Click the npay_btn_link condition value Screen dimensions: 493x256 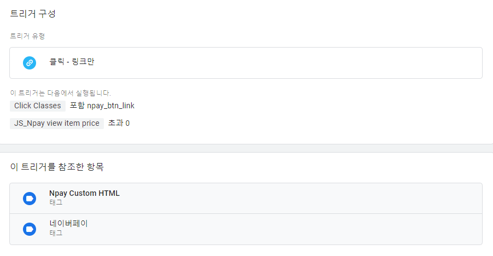[110, 106]
